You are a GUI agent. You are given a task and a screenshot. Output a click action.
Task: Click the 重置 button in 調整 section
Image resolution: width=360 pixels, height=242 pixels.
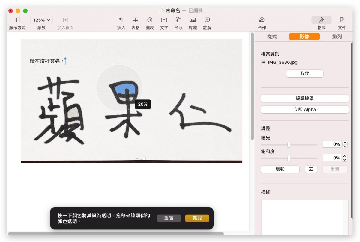335,169
